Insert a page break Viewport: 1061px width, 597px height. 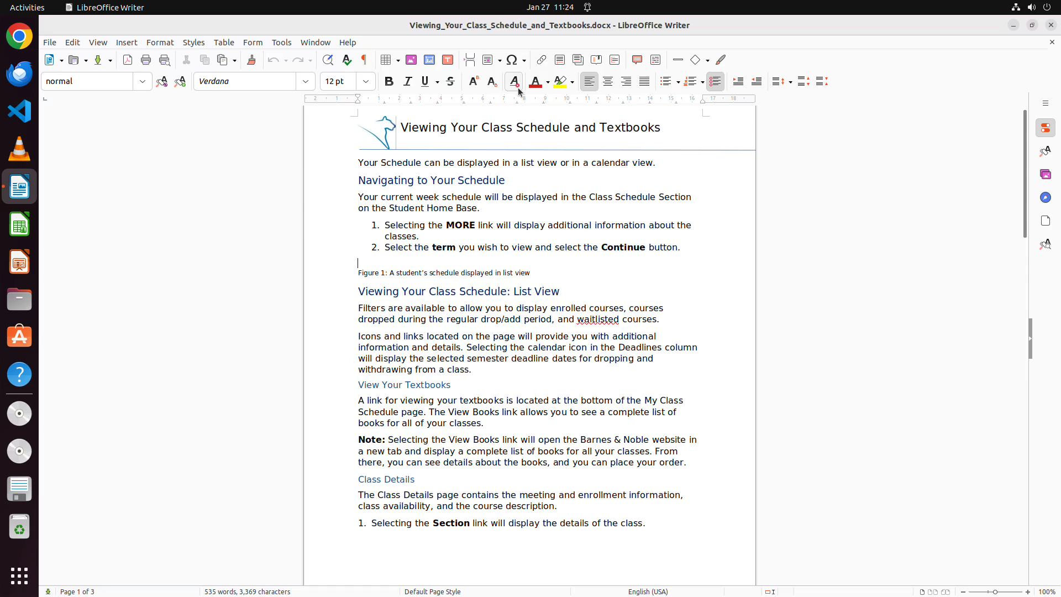click(x=470, y=60)
